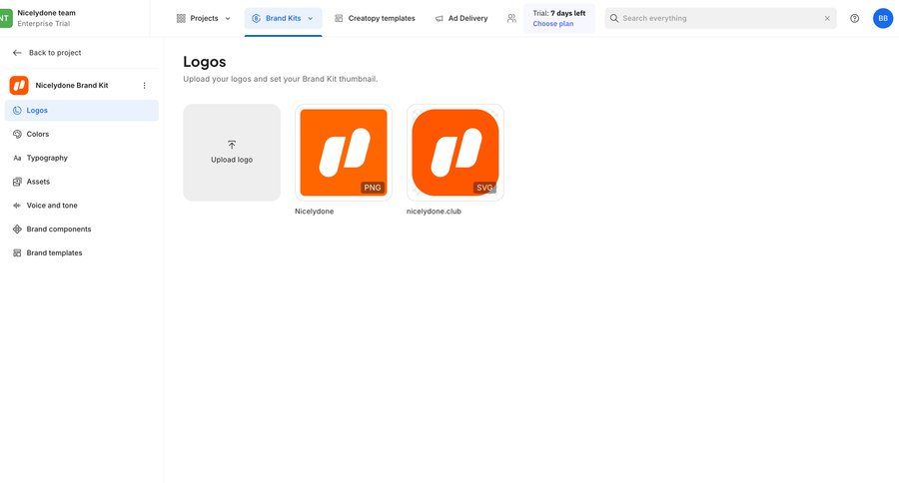899x483 pixels.
Task: Select the nicelydone.club SVG logo thumbnail
Action: pyautogui.click(x=455, y=153)
